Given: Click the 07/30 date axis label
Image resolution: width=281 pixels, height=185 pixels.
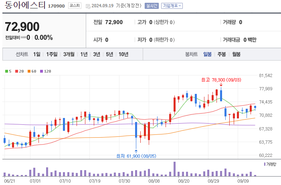Looking at the screenshot, I should [124, 181].
